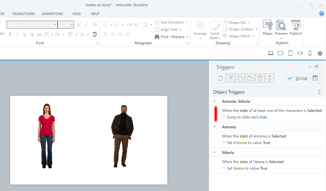The height and width of the screenshot is (191, 326).
Task: Create a new trigger in Triggers panel
Action: coord(221,78)
